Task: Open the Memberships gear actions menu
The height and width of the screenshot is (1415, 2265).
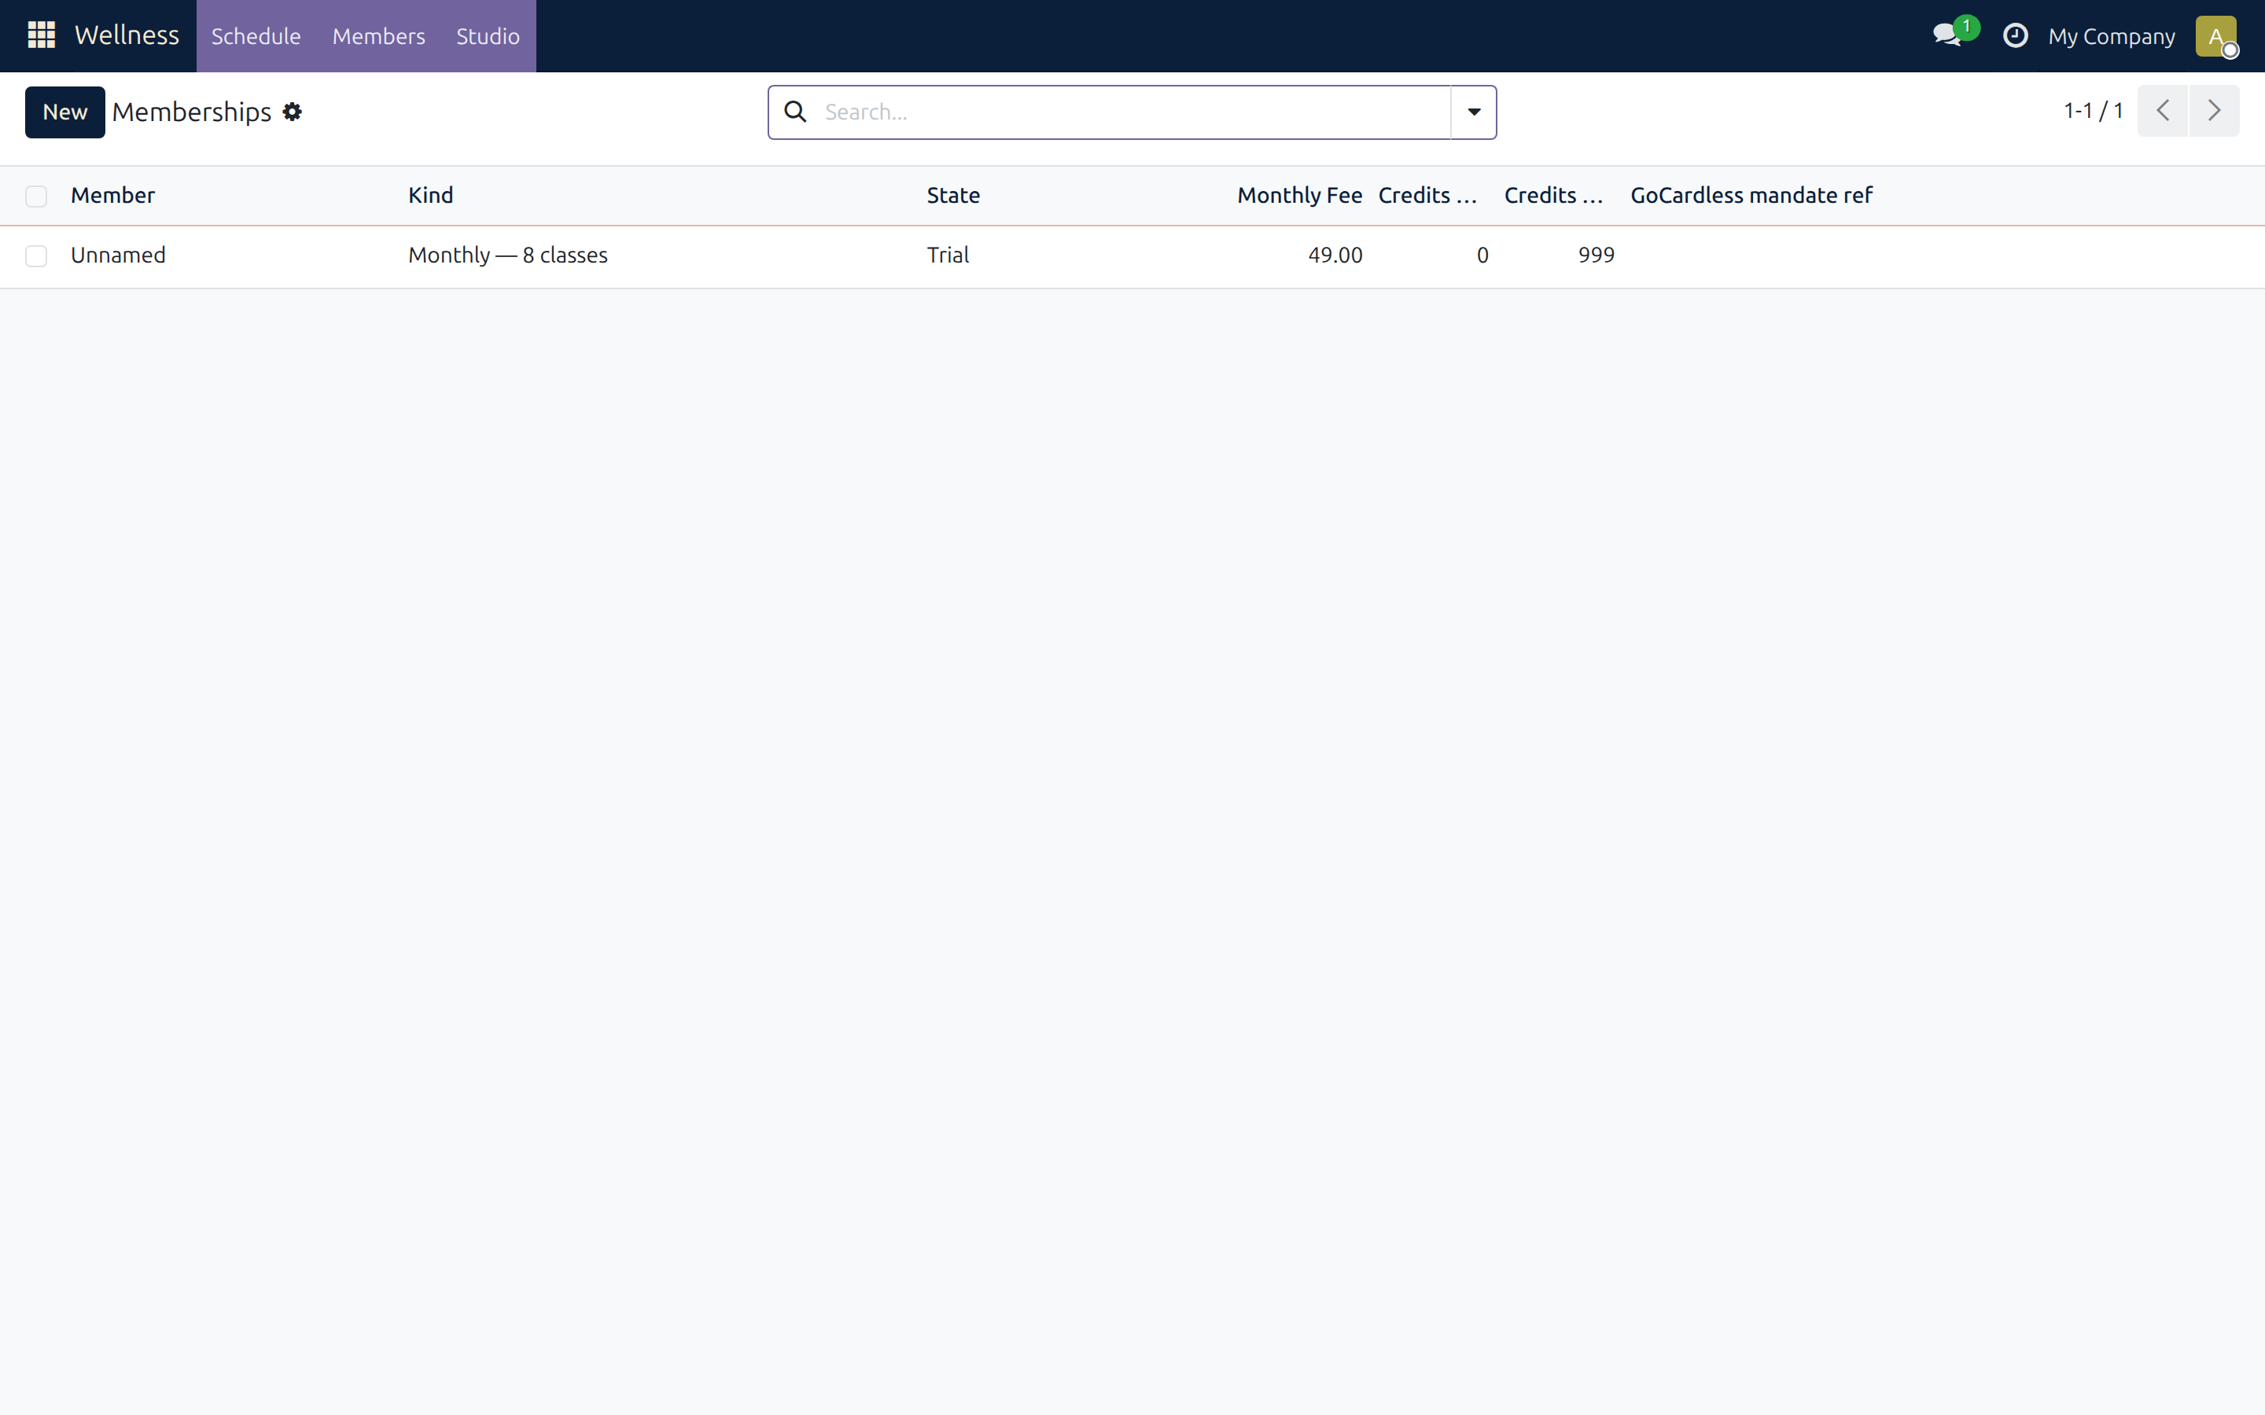Action: pos(292,112)
